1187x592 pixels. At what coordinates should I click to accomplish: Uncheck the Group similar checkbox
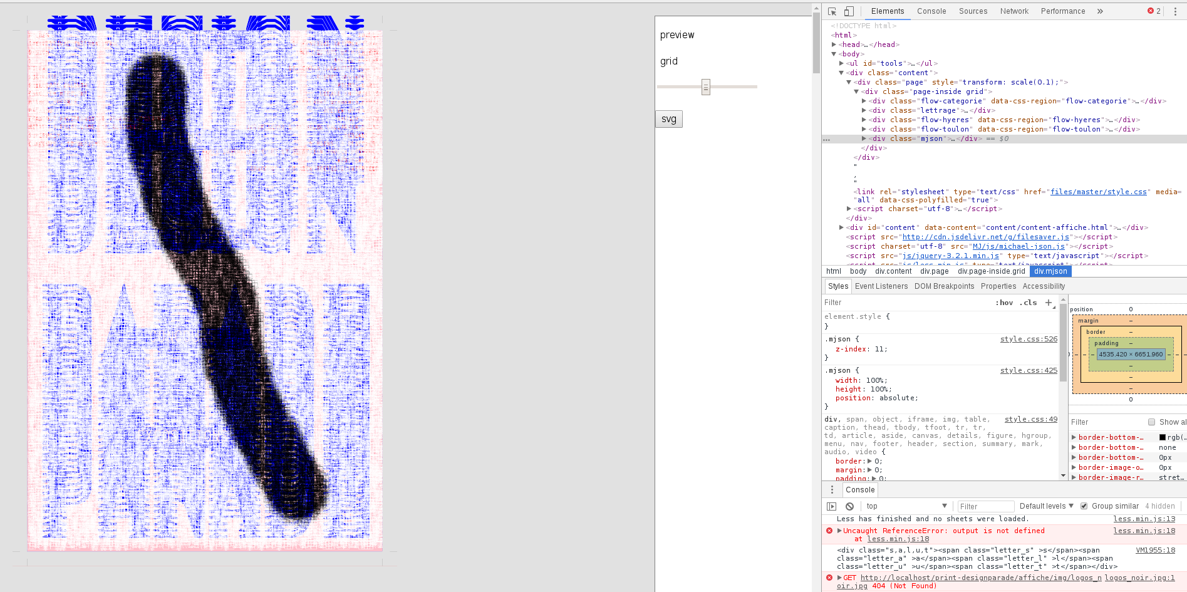coord(1084,506)
